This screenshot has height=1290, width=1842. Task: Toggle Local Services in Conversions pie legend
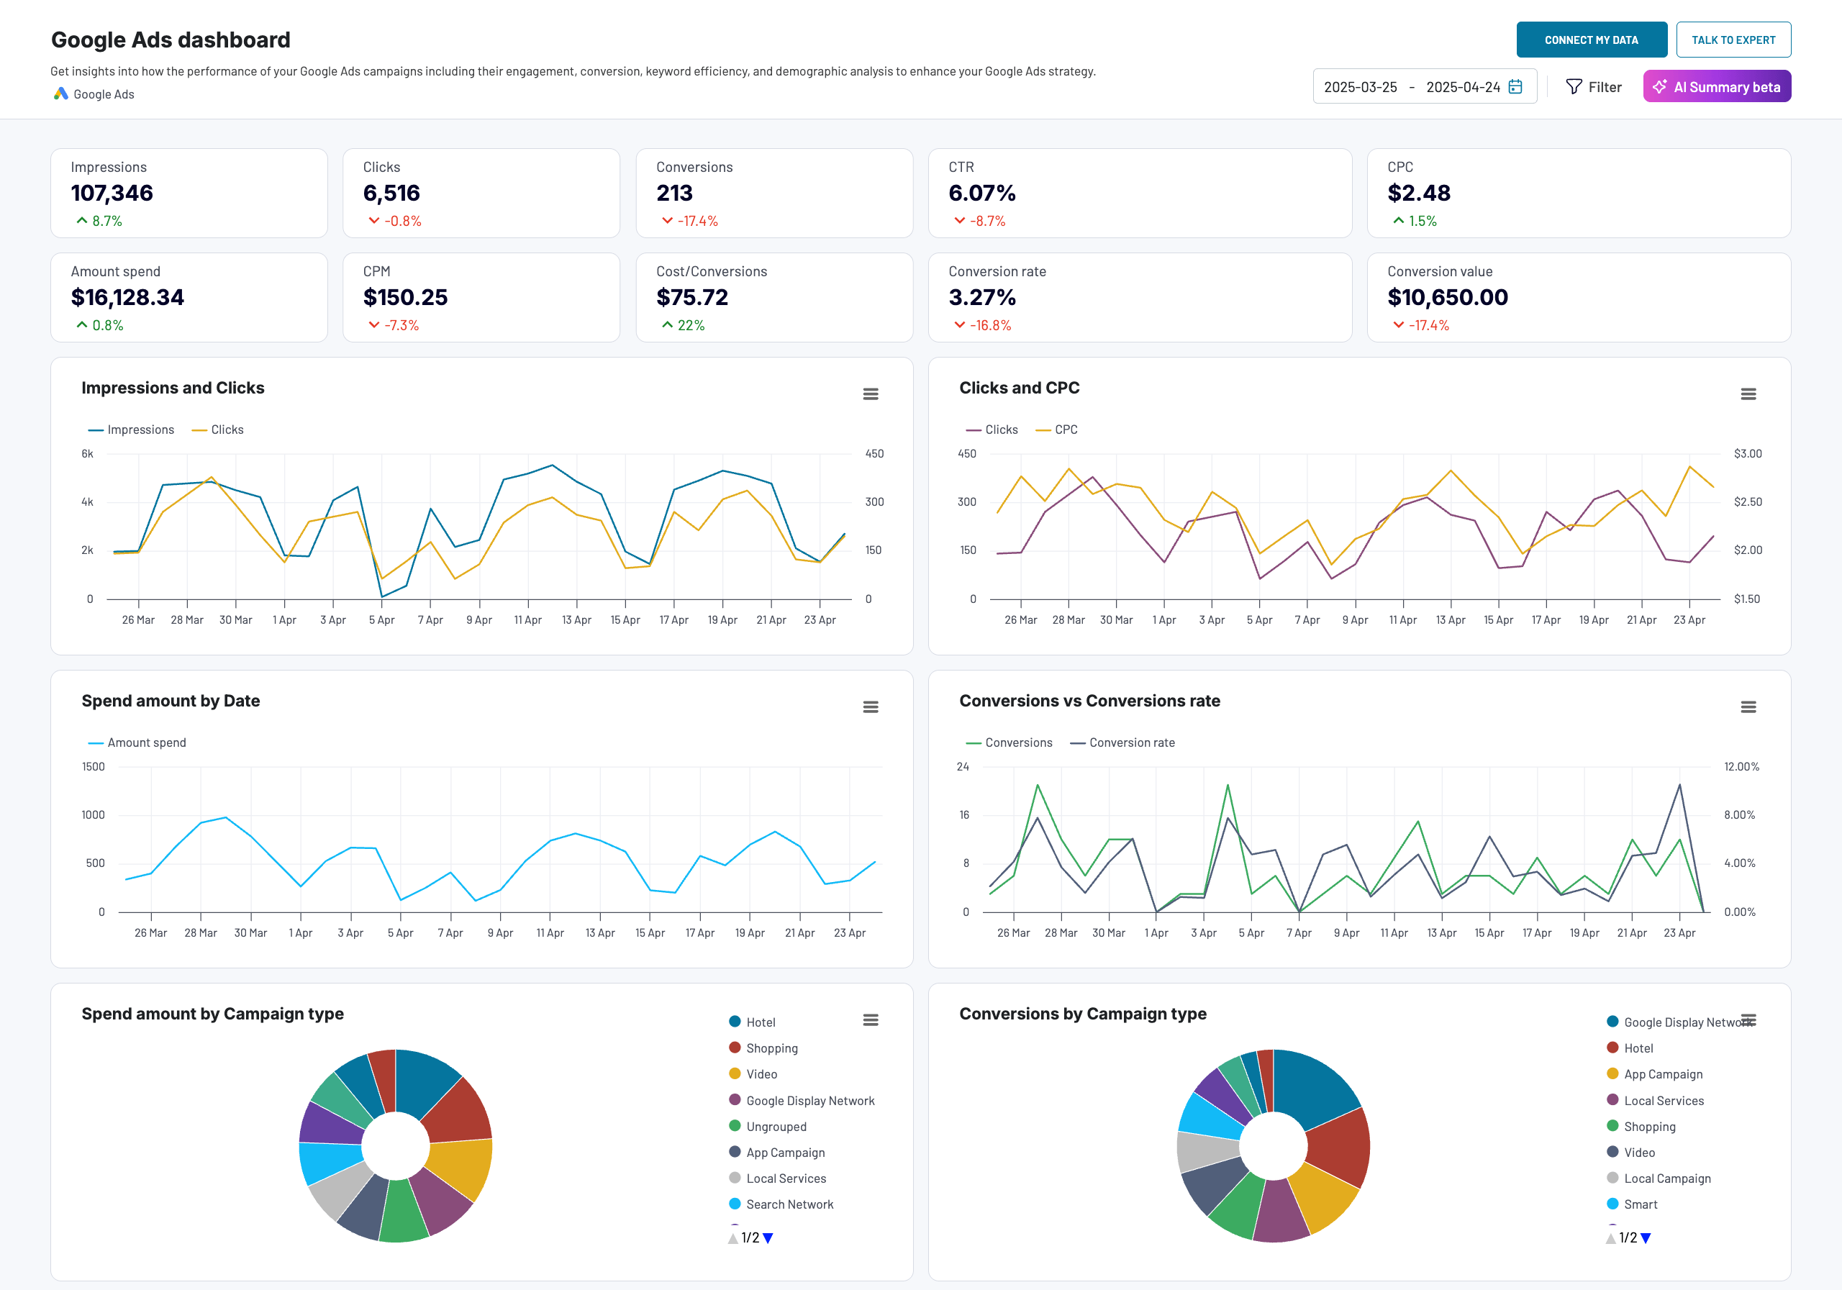click(1655, 1101)
